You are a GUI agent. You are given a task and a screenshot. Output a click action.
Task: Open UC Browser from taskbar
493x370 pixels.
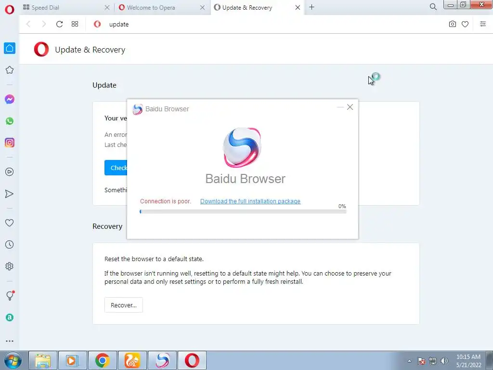click(132, 360)
